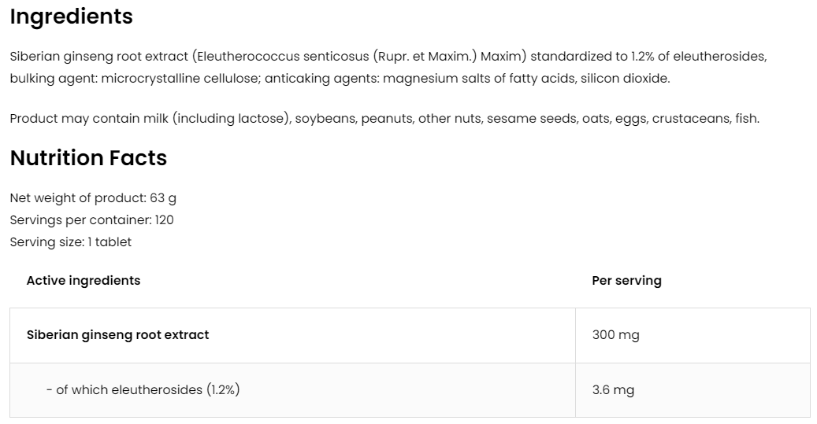
Task: Click the 'Net weight of product: 63 g' text
Action: tap(93, 198)
